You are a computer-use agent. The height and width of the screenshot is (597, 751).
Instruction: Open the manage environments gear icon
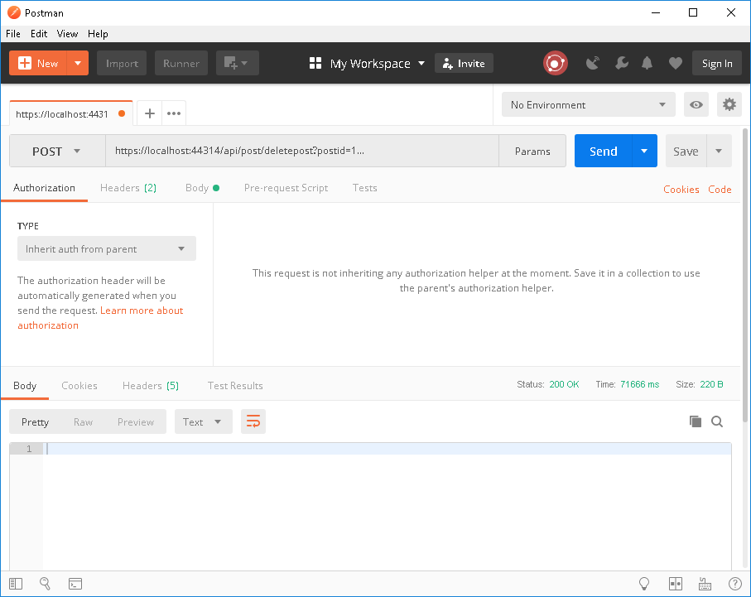pos(729,104)
